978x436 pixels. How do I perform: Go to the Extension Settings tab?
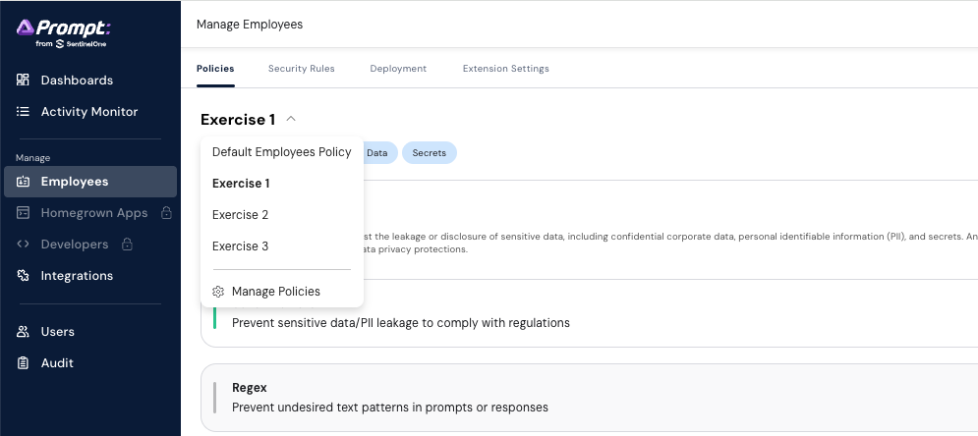click(505, 69)
